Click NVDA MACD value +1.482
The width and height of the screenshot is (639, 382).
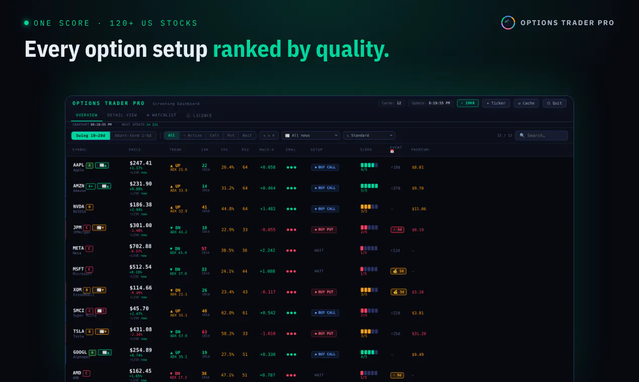268,209
